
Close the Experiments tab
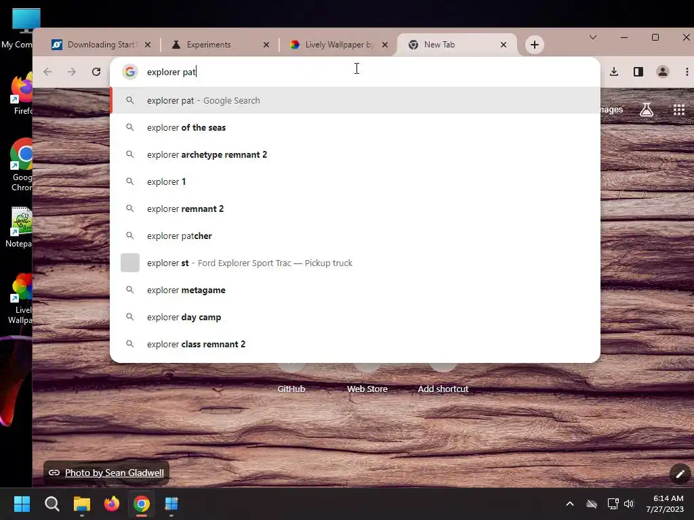[266, 45]
